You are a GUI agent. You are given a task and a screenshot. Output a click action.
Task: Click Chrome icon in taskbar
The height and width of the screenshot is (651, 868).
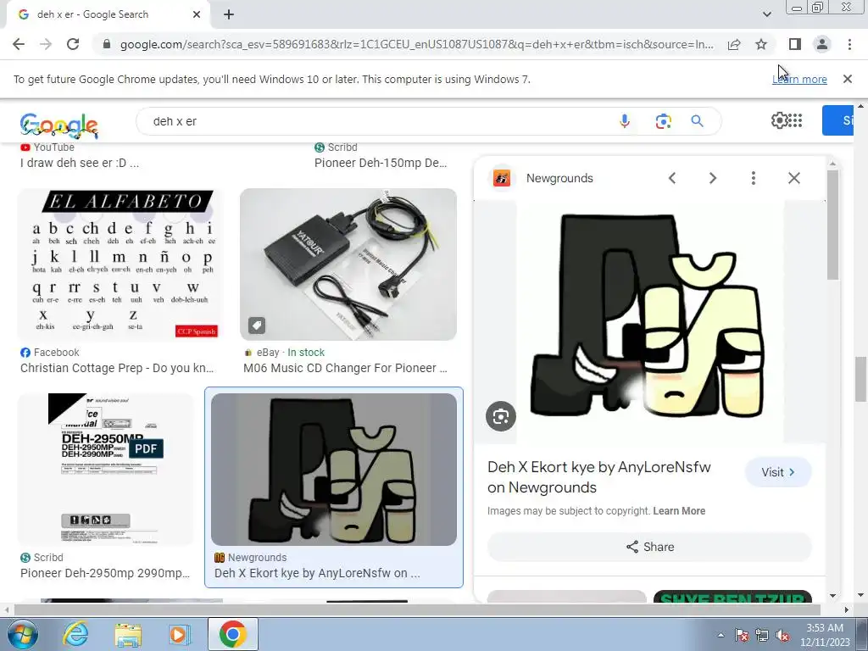(x=232, y=634)
